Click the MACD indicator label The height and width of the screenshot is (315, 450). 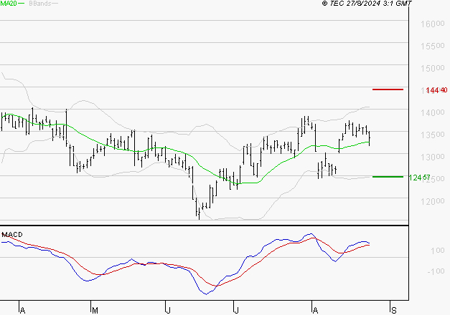tap(12, 235)
